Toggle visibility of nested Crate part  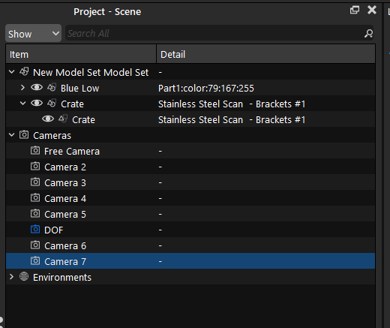[x=48, y=119]
